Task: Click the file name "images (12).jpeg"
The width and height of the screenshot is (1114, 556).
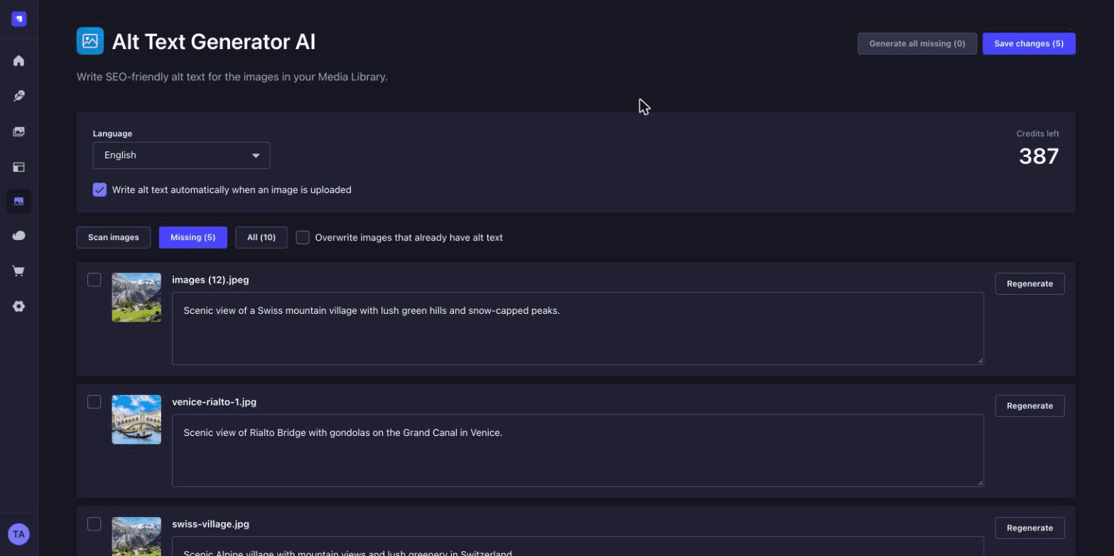Action: 210,280
